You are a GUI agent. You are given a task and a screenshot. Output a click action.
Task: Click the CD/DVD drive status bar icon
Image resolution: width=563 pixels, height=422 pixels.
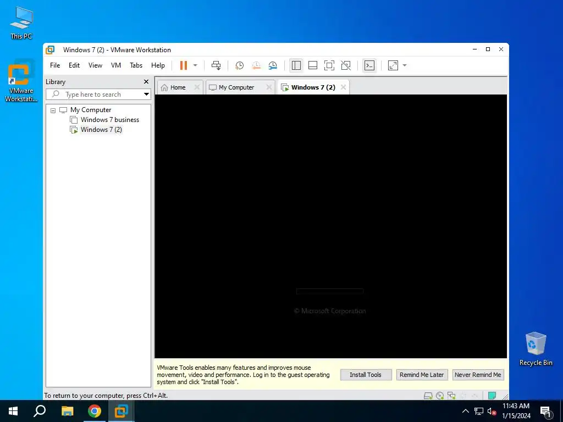pos(440,396)
